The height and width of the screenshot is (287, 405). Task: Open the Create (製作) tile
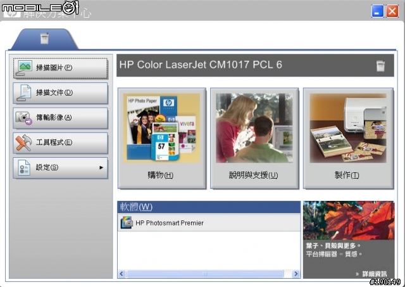(x=348, y=138)
